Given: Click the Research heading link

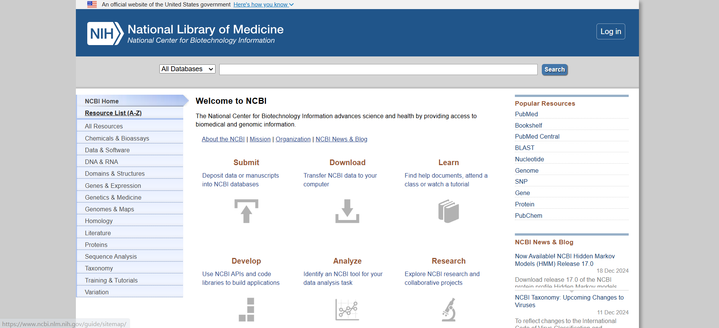Looking at the screenshot, I should pos(448,261).
